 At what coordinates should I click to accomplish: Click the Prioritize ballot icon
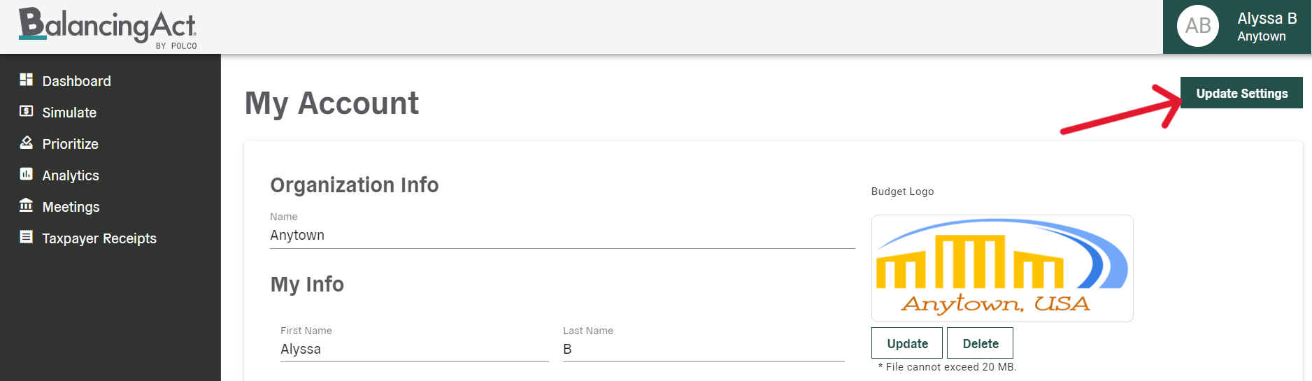(x=27, y=143)
